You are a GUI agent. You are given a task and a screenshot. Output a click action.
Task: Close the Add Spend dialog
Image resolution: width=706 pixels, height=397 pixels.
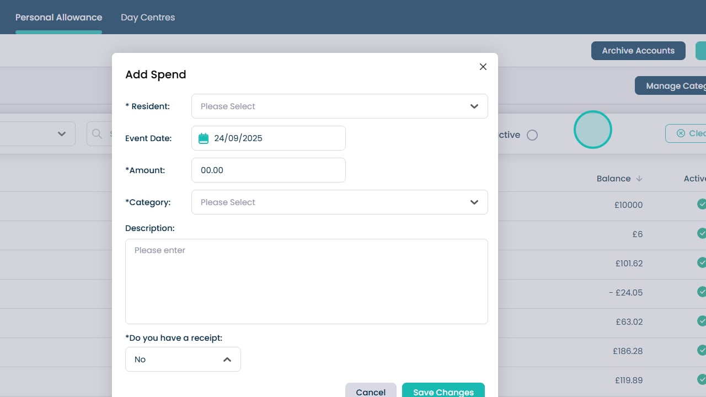tap(483, 67)
